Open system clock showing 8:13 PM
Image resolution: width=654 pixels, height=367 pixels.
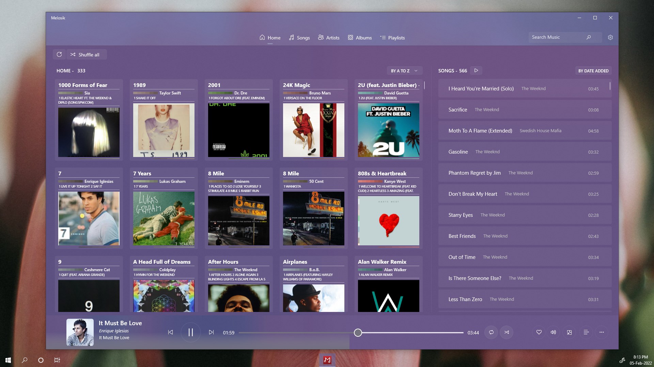click(x=640, y=360)
